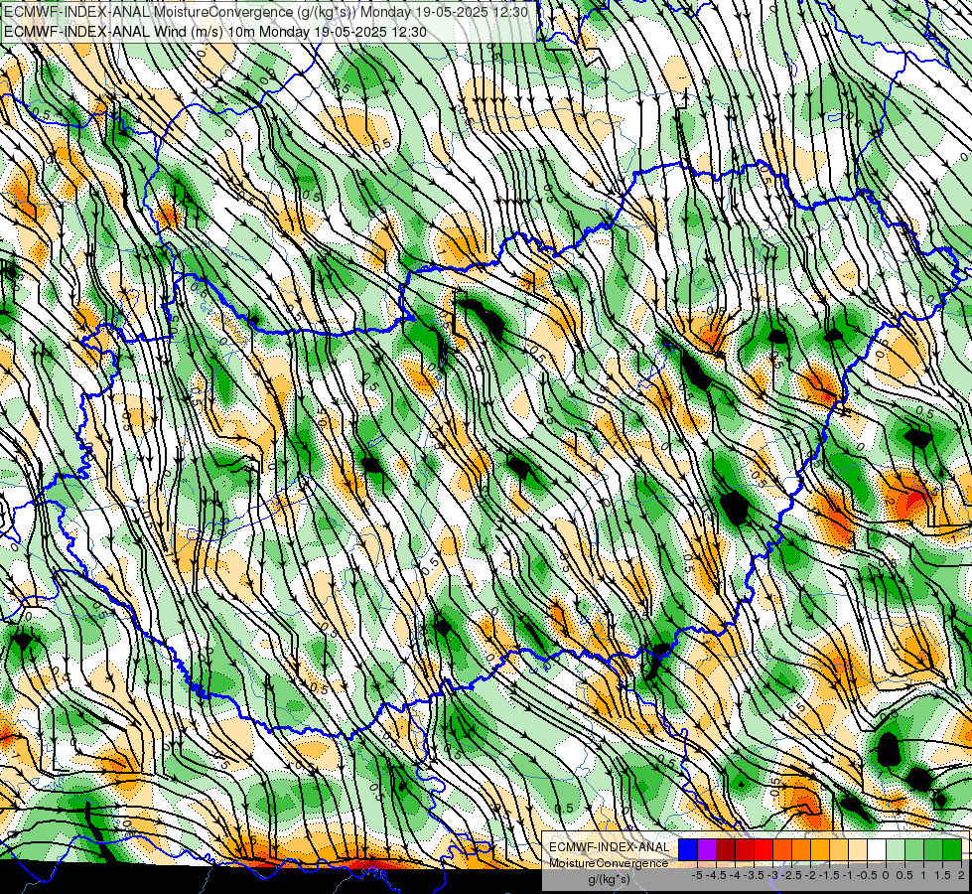Click the -4.5 tick label in the legend
Viewport: 972px width, 894px height.
716,875
